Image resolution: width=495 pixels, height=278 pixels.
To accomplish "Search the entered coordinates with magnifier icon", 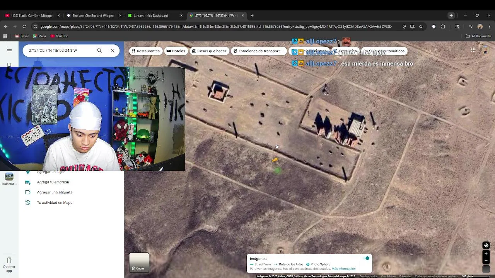I will pos(99,51).
